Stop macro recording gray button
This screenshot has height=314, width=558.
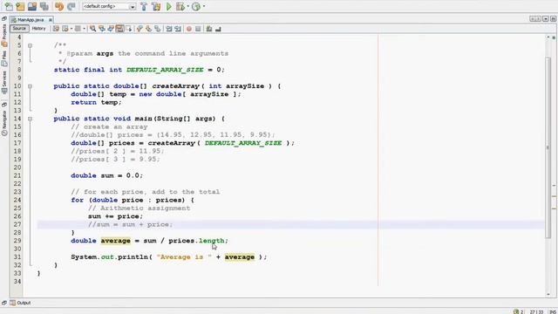[198, 29]
